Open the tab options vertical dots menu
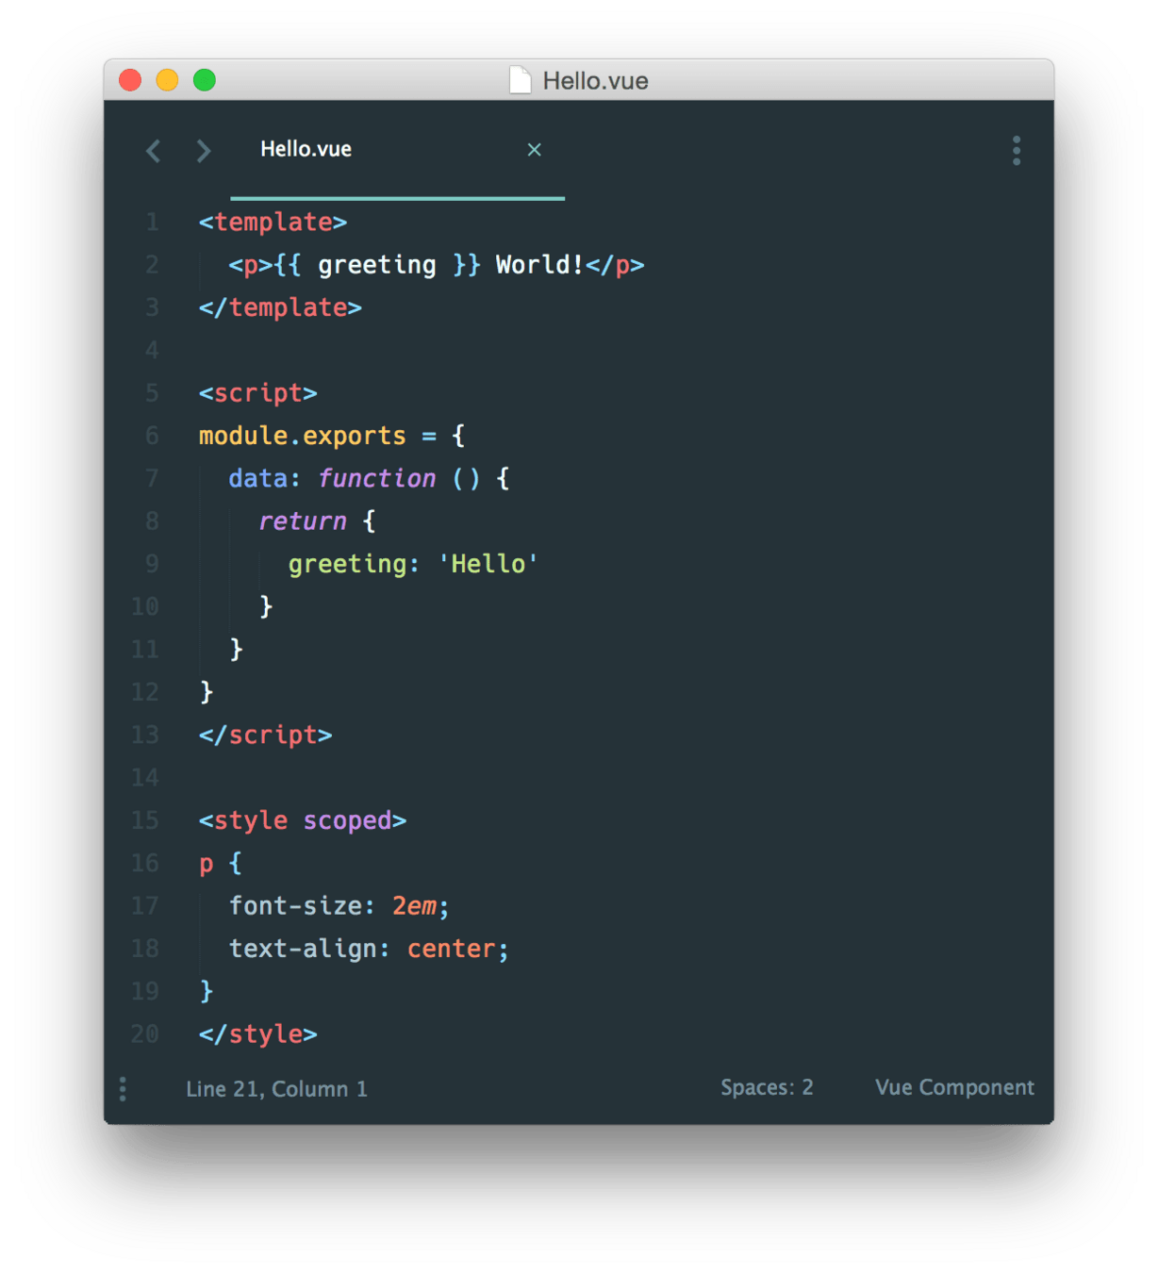1158x1273 pixels. [1017, 151]
